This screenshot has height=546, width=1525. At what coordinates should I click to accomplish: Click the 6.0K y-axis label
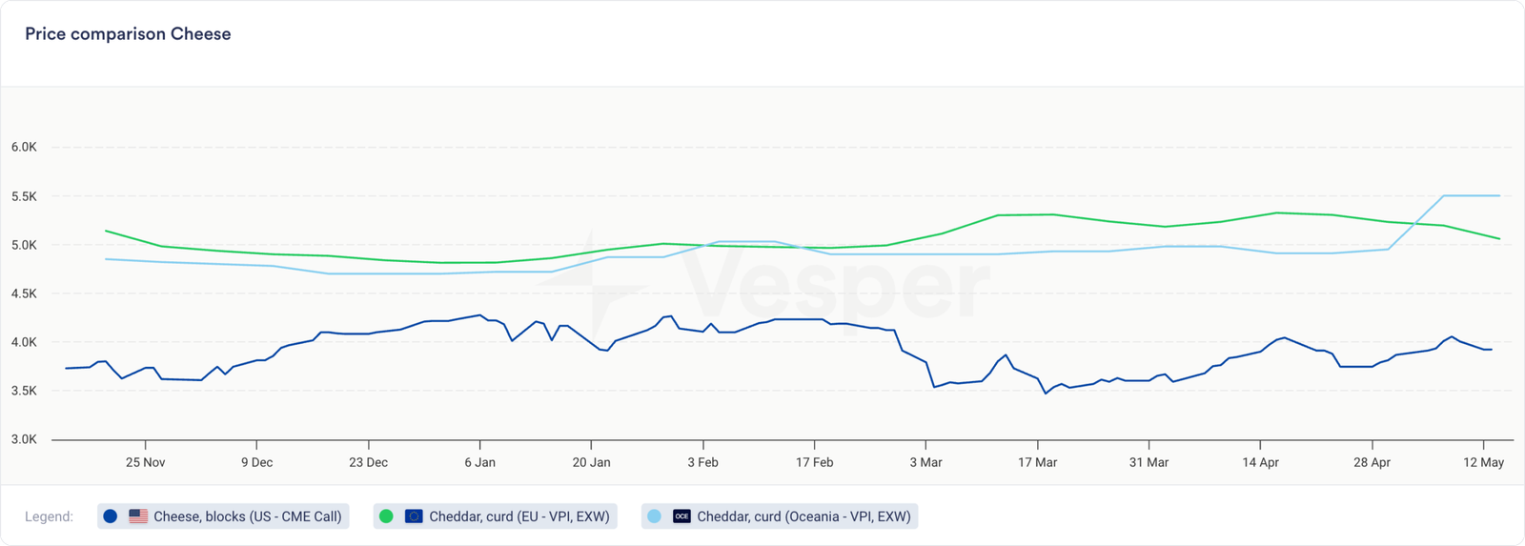tap(24, 148)
